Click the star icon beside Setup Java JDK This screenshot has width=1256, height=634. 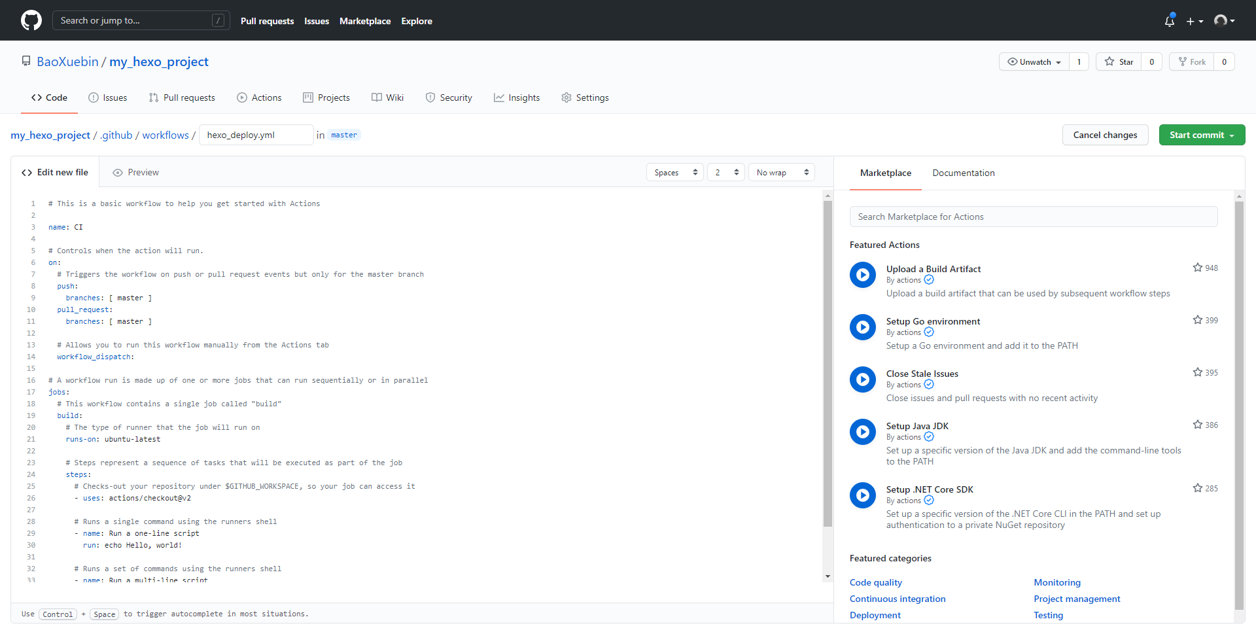(1197, 425)
